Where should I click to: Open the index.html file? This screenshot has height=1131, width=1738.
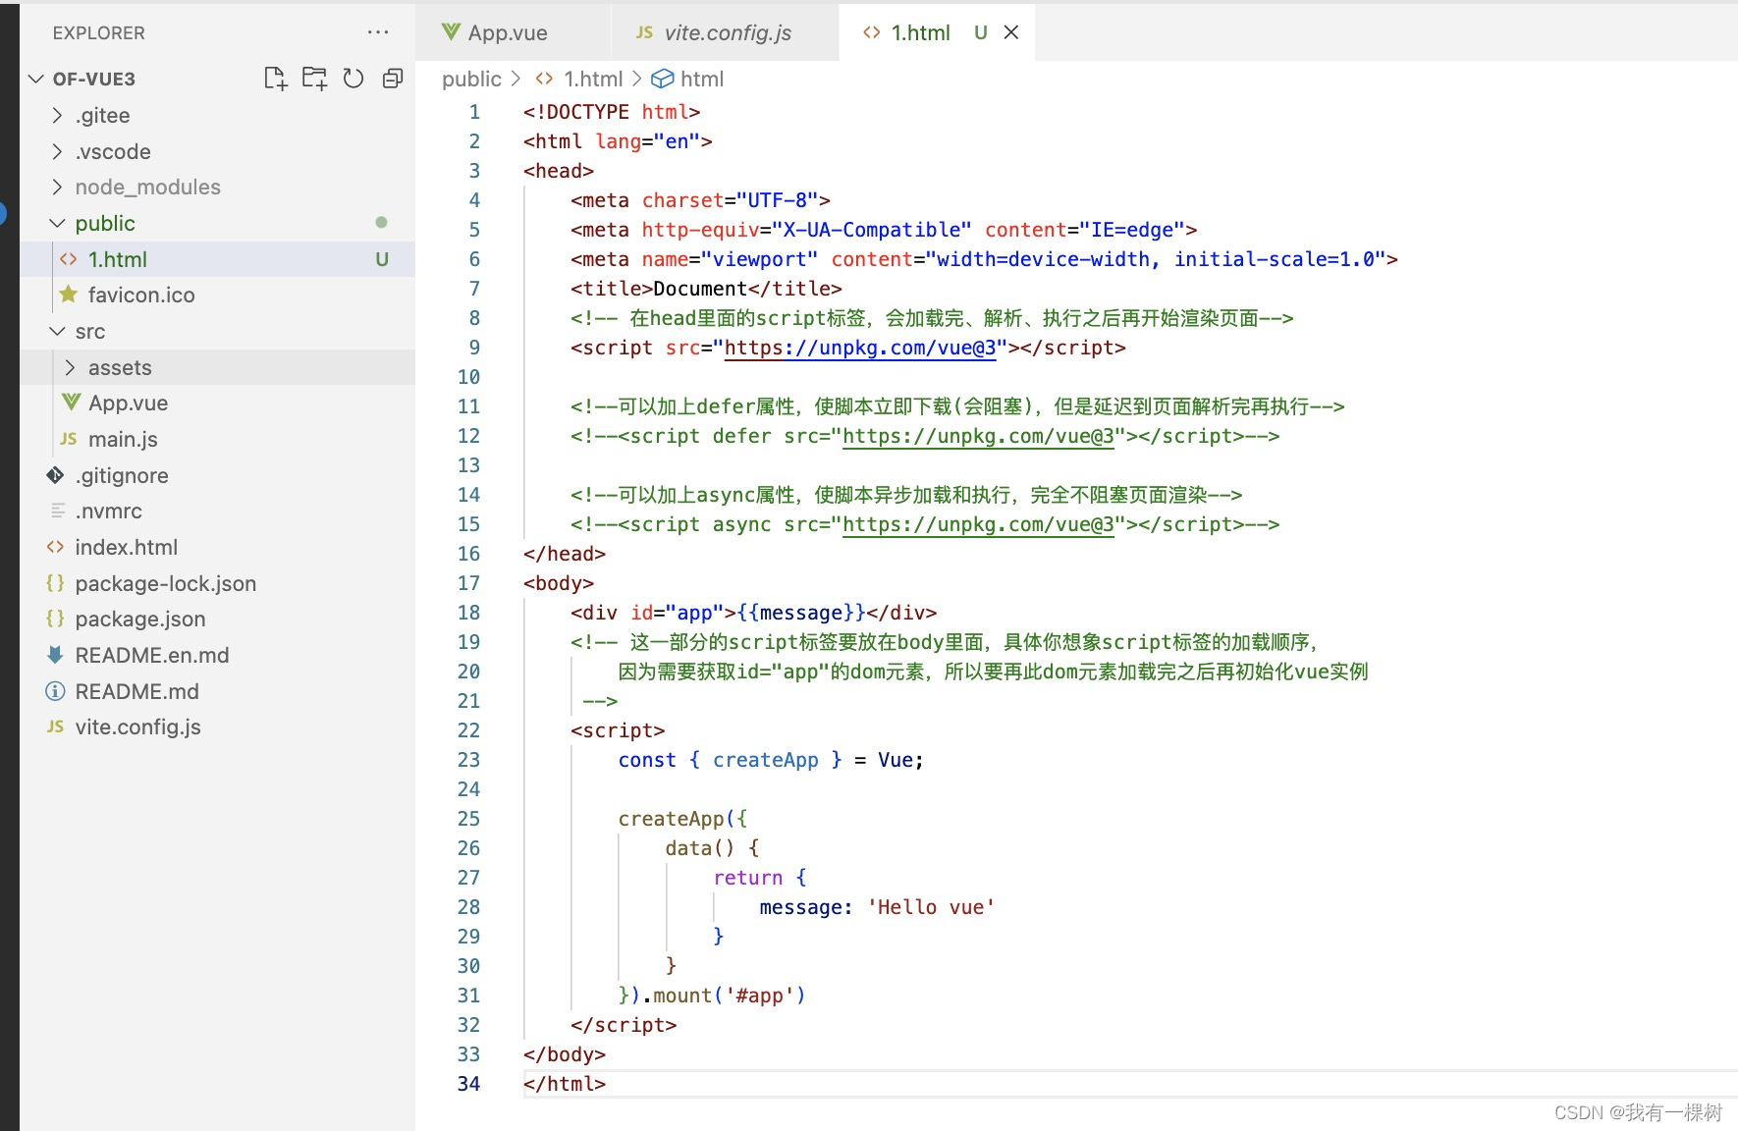(x=127, y=547)
